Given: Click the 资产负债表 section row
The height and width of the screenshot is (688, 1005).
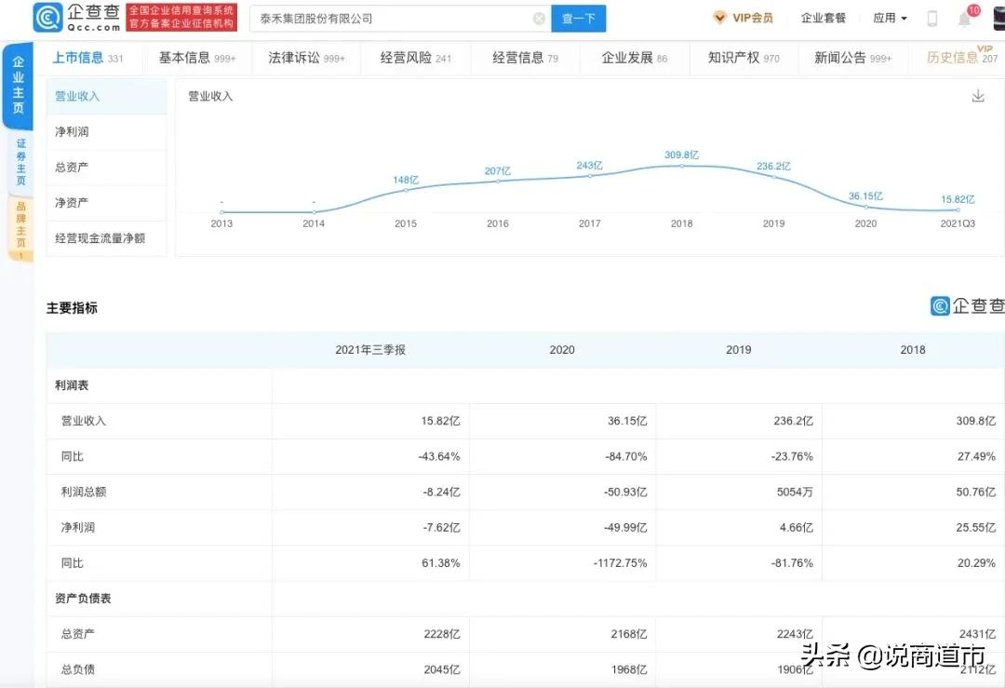Looking at the screenshot, I should point(526,599).
